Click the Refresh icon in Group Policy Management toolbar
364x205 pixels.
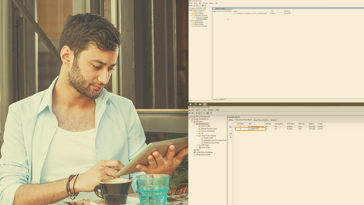(204, 113)
